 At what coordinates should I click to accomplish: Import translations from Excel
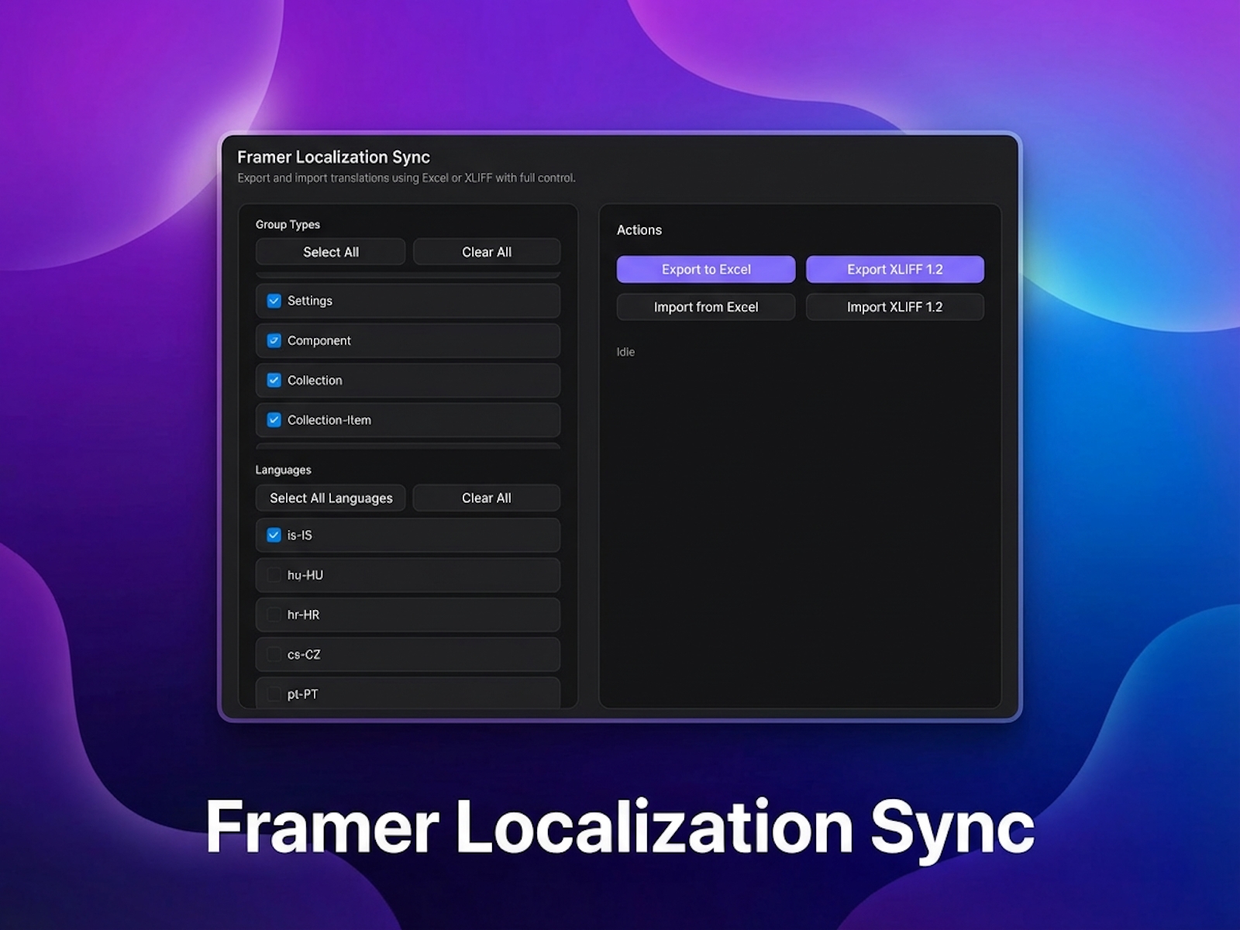pos(705,307)
